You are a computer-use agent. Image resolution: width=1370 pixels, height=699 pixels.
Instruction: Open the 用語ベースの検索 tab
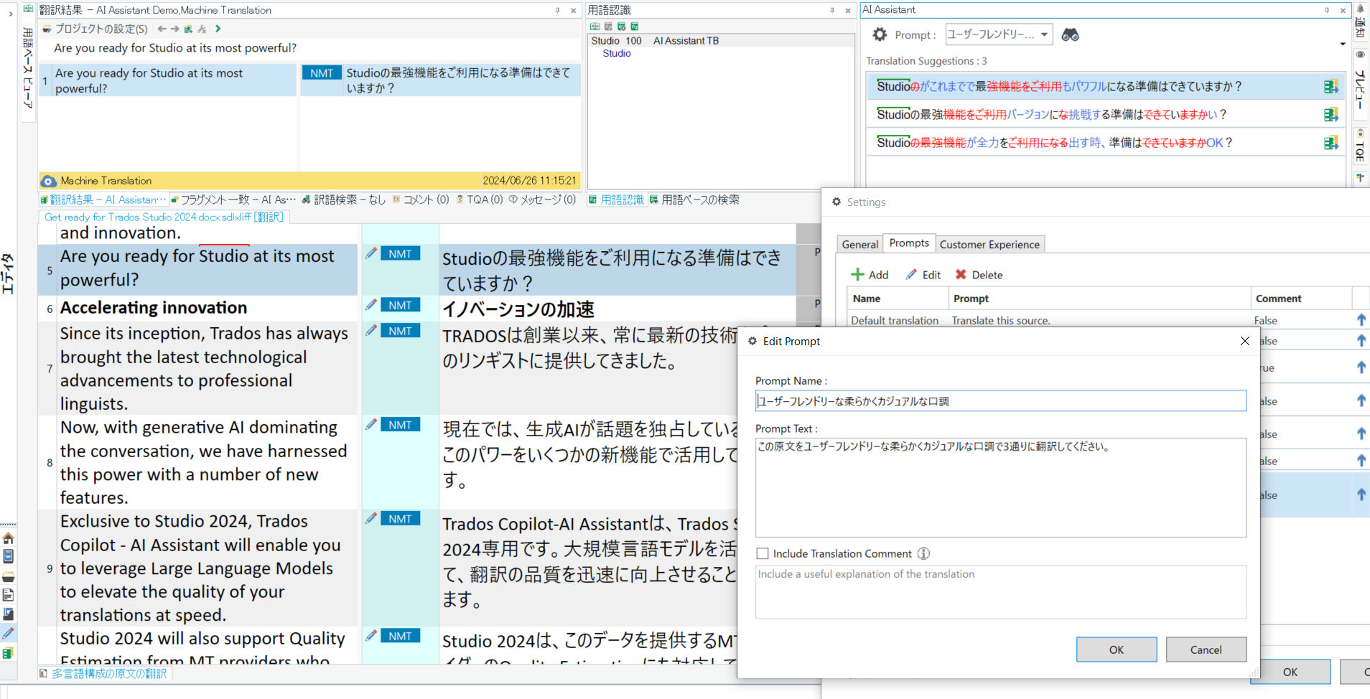tap(694, 200)
